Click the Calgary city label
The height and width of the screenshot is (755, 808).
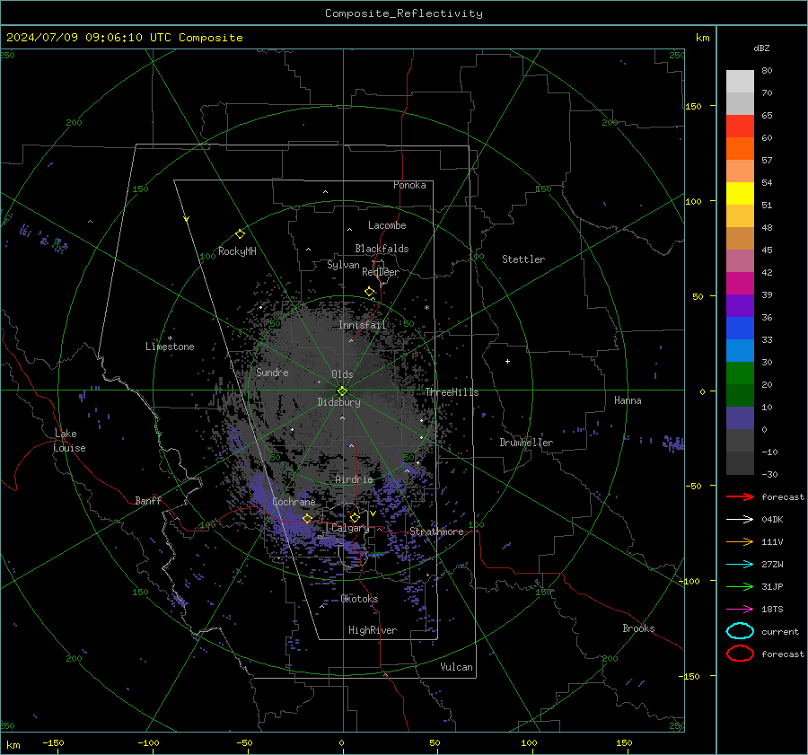(x=350, y=528)
